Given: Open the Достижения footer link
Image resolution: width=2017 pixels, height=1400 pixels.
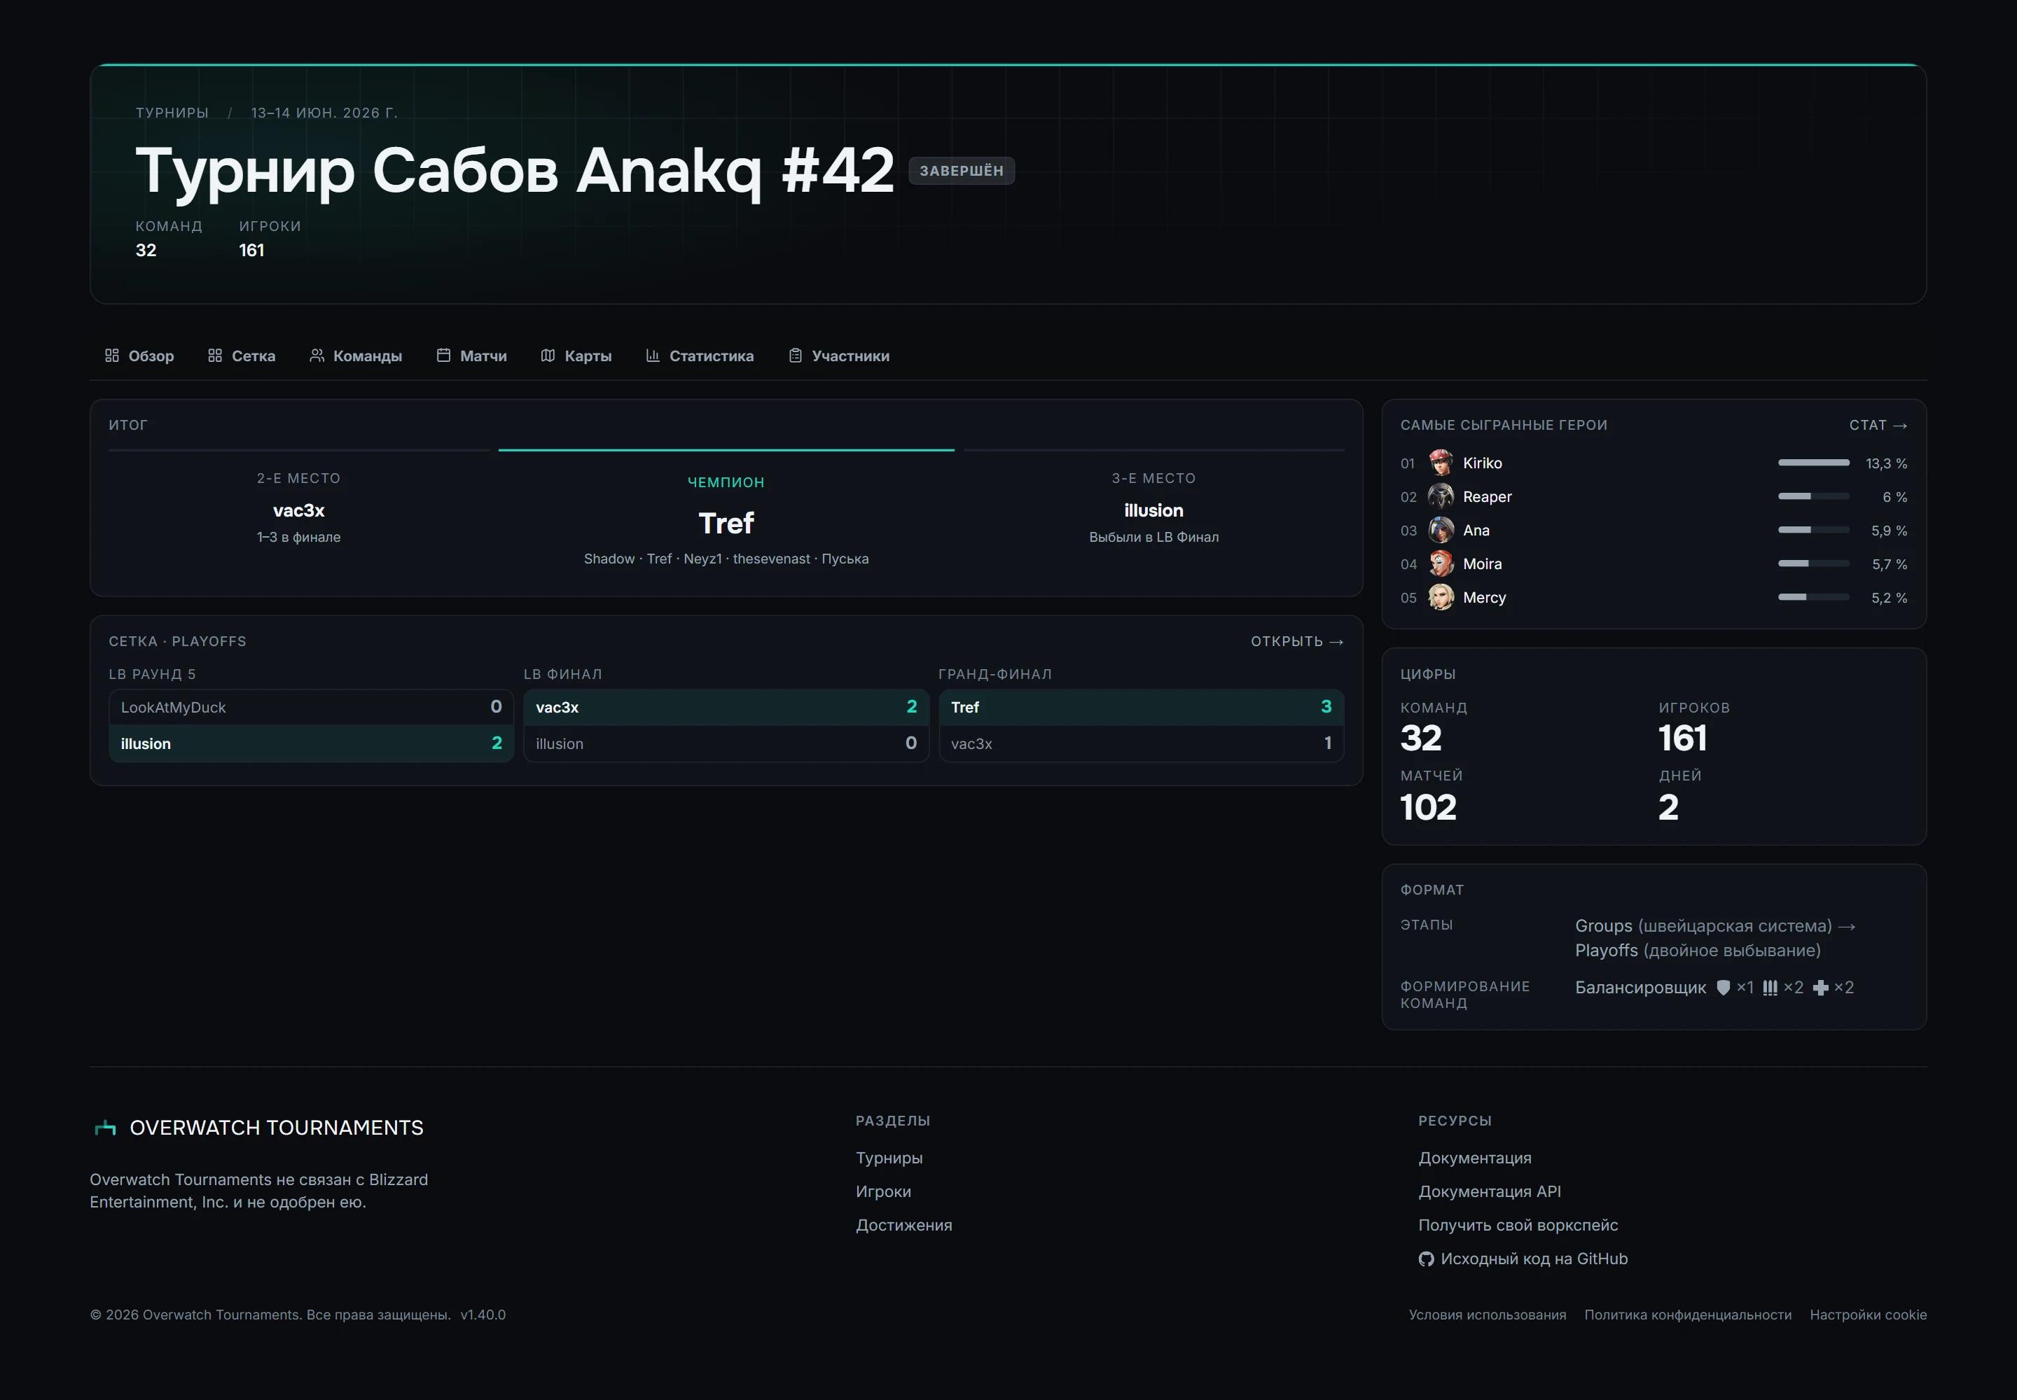Looking at the screenshot, I should 904,1226.
